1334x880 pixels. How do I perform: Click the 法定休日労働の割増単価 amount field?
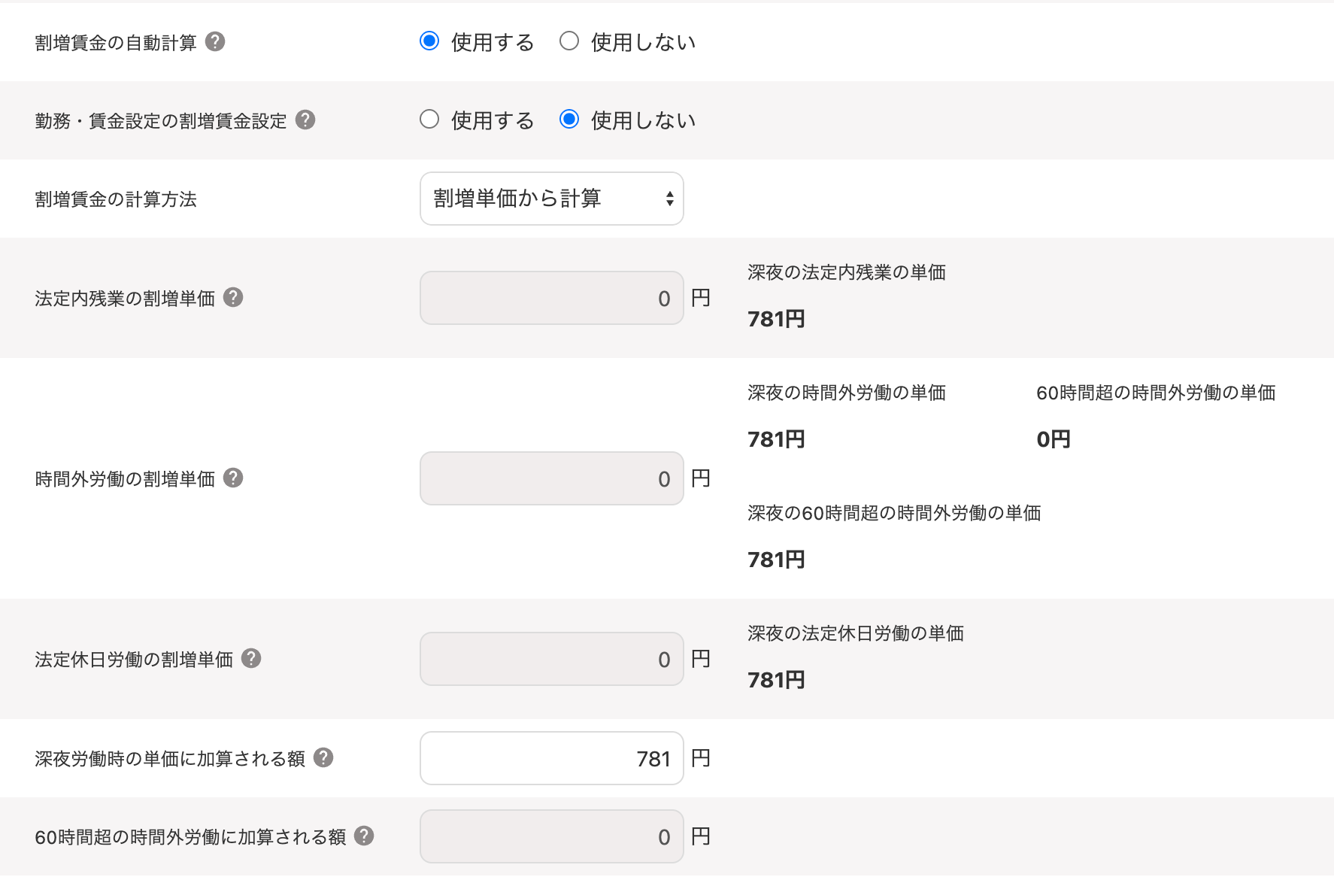[552, 659]
